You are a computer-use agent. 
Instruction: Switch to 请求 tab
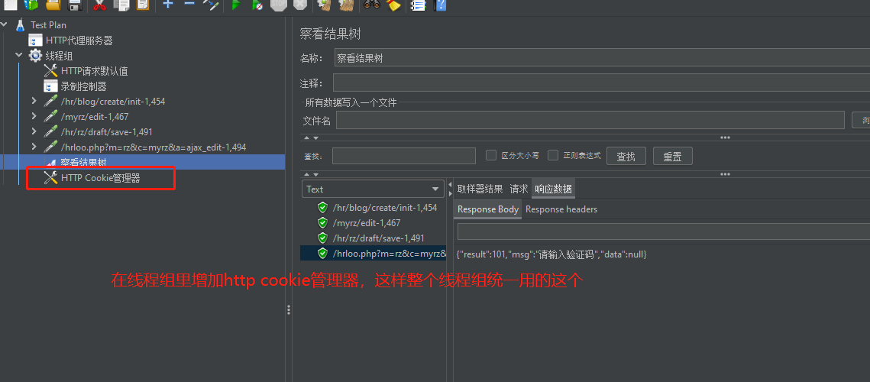(519, 189)
